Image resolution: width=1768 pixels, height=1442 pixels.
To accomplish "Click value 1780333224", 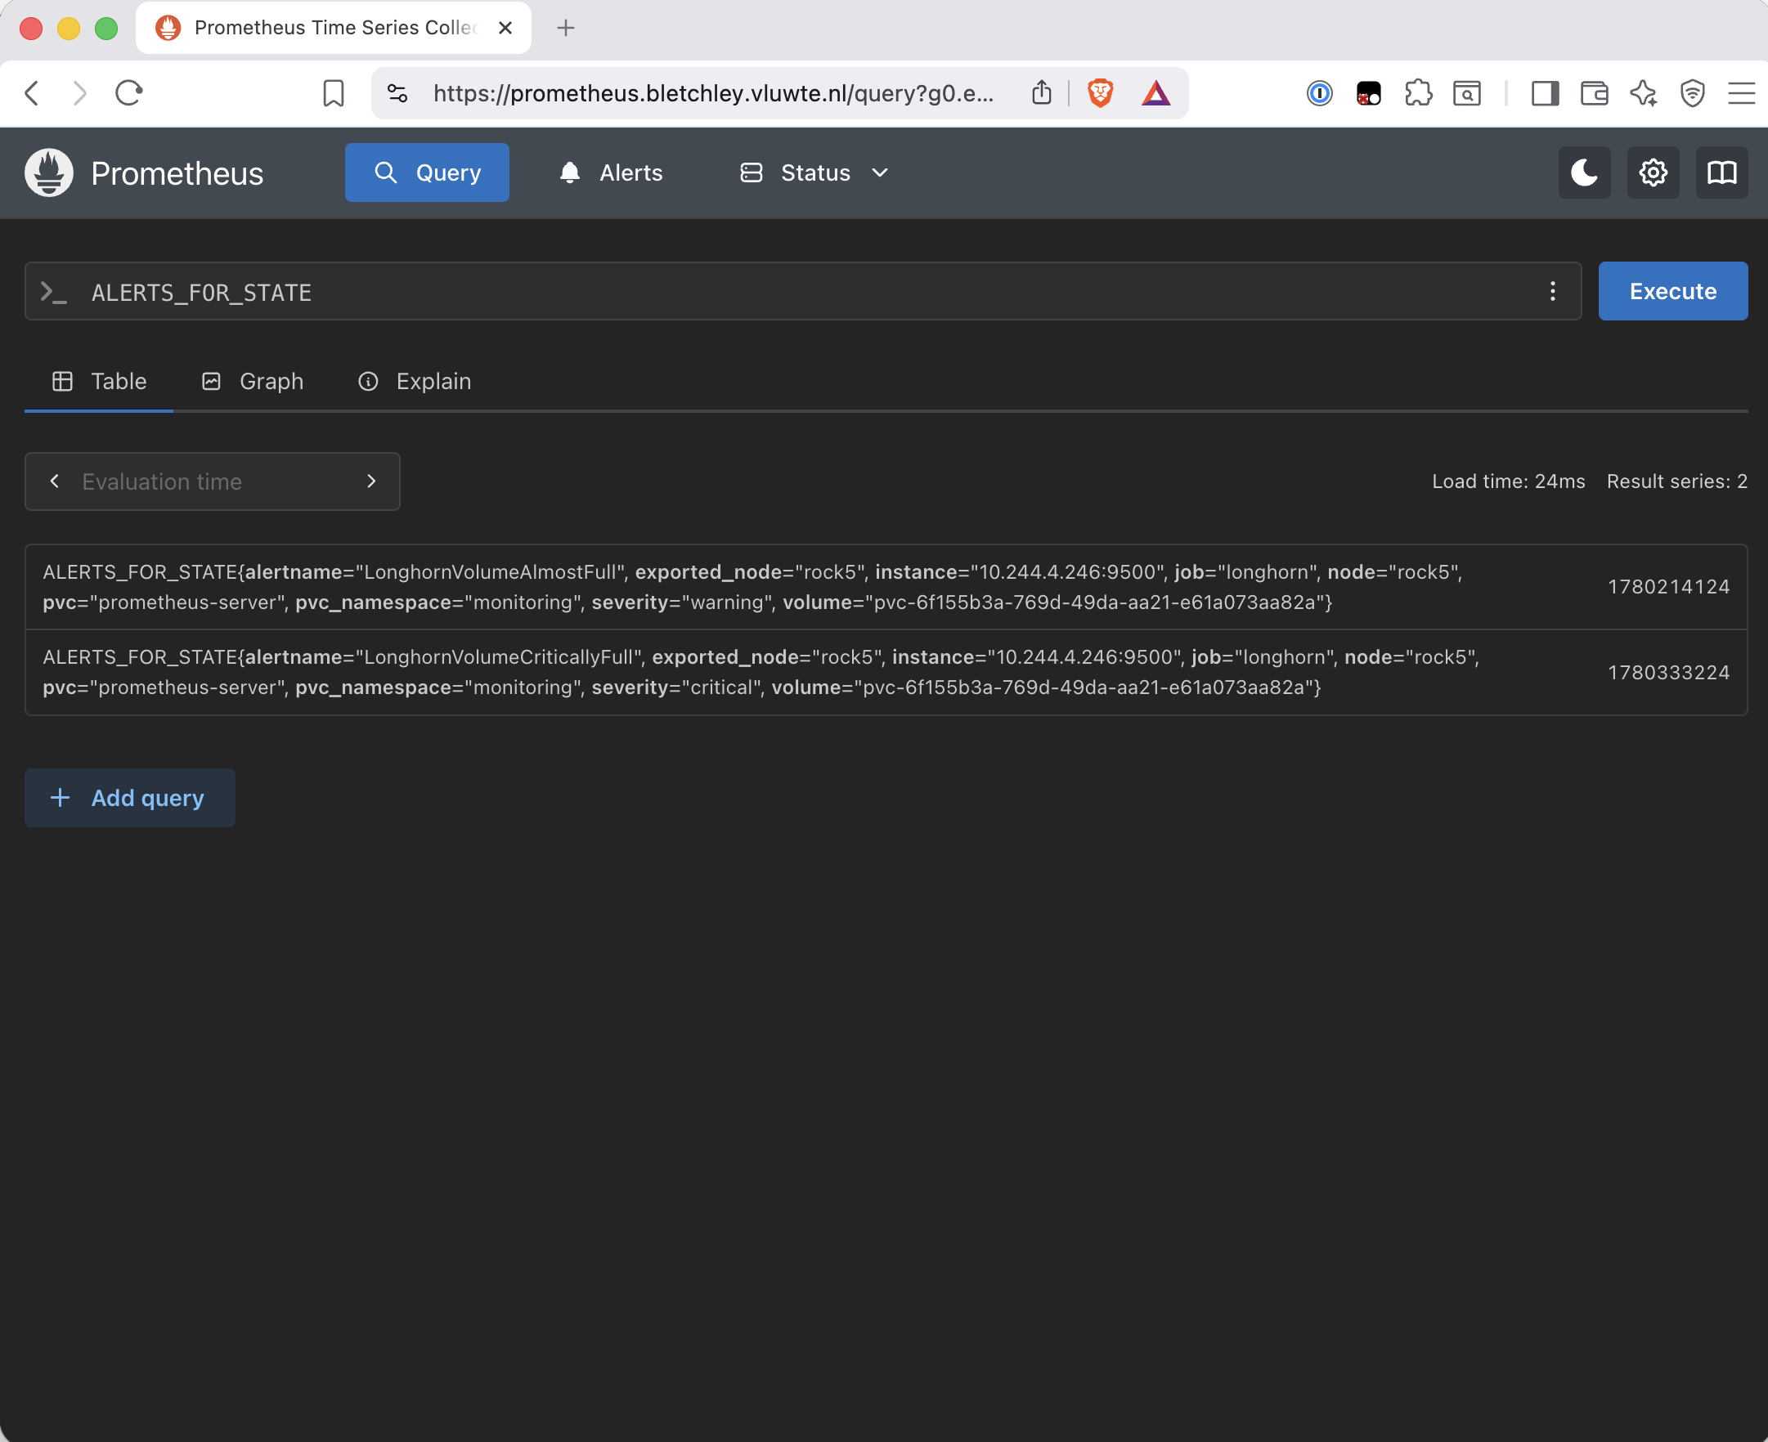I will (x=1668, y=672).
